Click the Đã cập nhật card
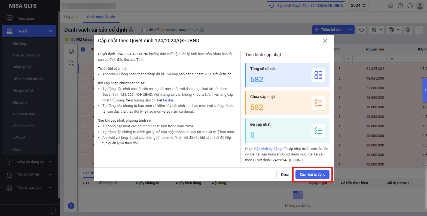This screenshot has width=427, height=216. (x=287, y=131)
